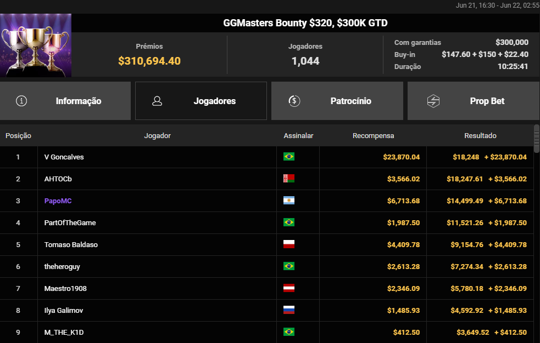Click the $7,274.34 result amount
The image size is (540, 343).
pos(466,267)
